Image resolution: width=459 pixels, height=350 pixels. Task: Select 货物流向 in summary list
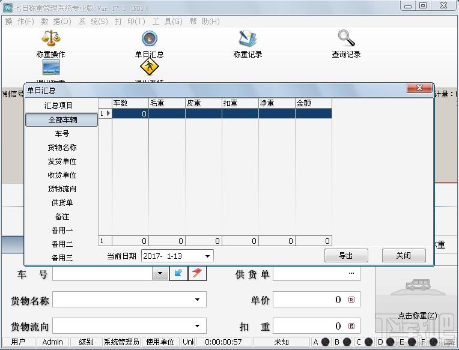tap(62, 189)
